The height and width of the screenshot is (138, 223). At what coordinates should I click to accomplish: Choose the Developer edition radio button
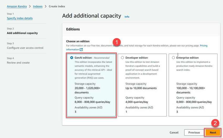(123, 58)
